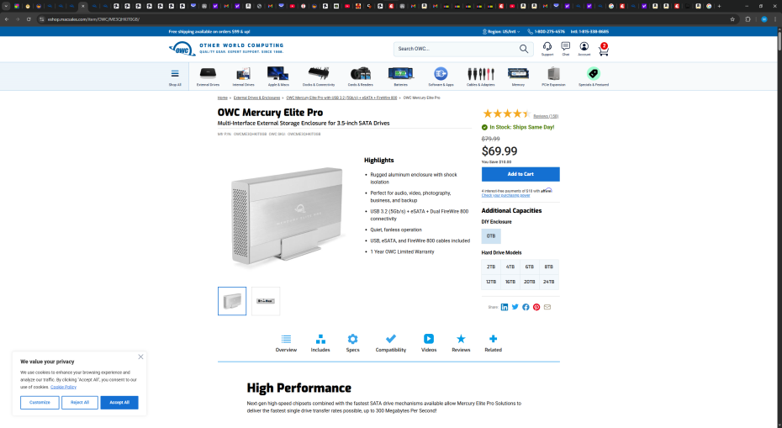Click Check your purchasing power link
The image size is (782, 428).
(505, 196)
